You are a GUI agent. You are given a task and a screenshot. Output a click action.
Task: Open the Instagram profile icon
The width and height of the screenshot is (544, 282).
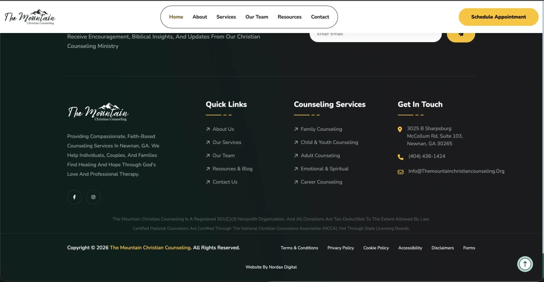click(93, 197)
